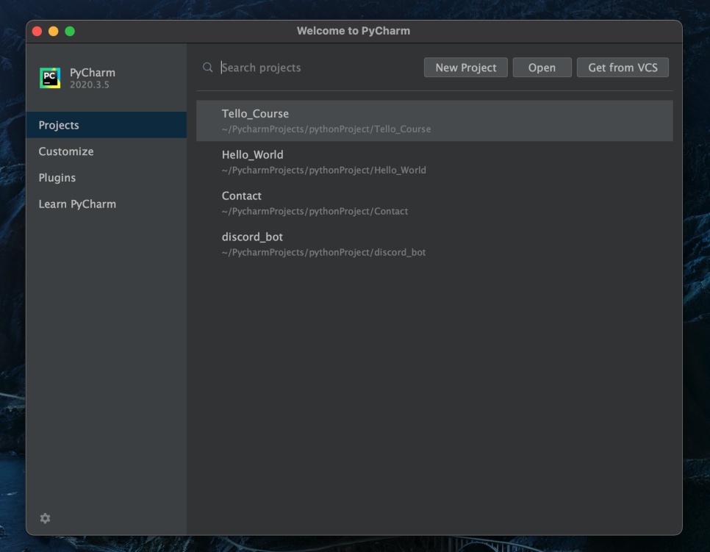Click the path ~/PycharmProjects/pythonProject/discord_bot
Screen dimensions: 710x552
323,253
